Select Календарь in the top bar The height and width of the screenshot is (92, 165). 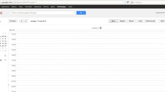[62, 7]
